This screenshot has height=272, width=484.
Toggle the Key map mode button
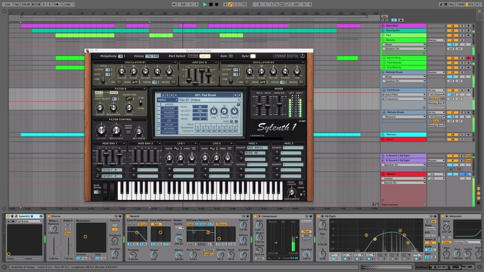point(451,5)
